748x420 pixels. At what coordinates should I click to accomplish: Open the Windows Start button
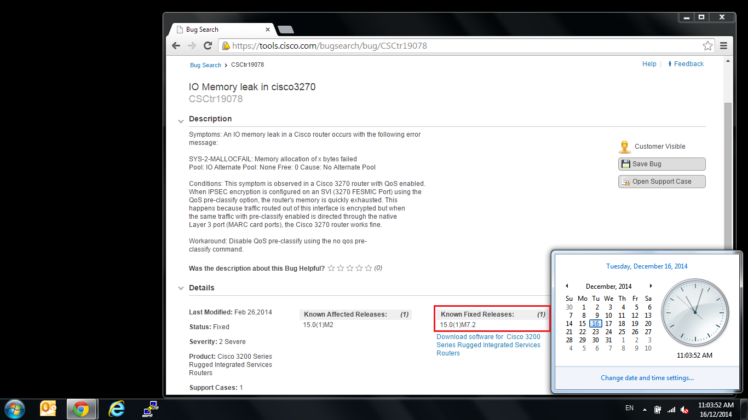pos(15,409)
